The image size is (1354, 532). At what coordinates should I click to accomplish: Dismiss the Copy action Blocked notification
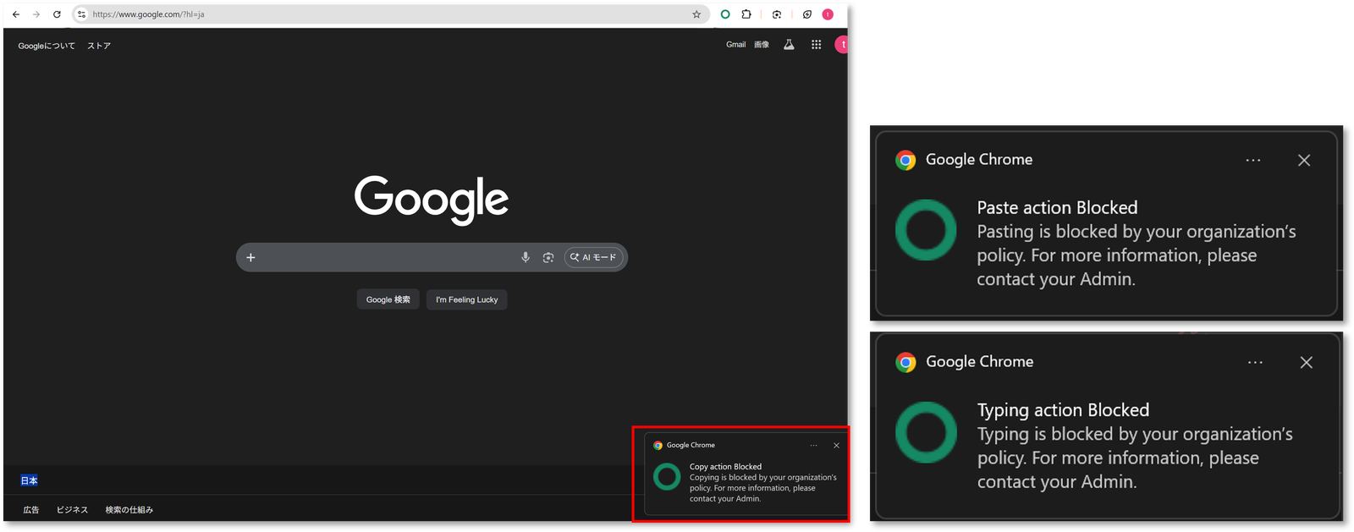tap(836, 446)
